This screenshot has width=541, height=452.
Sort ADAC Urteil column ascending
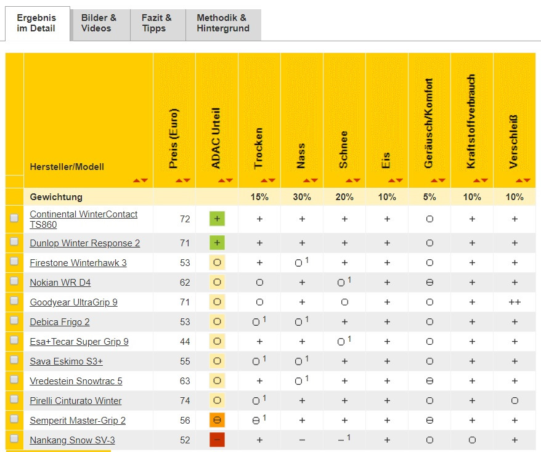click(221, 180)
